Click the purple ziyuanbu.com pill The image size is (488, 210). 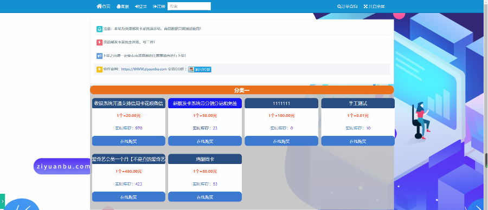tap(62, 166)
